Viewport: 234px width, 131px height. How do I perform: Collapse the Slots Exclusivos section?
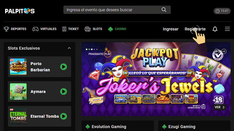pos(69,48)
